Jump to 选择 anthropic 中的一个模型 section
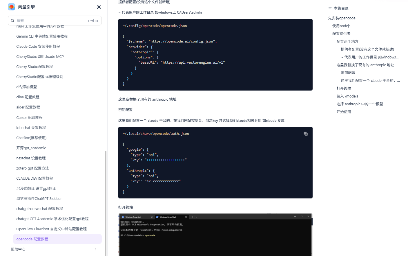This screenshot has height=256, width=408. click(x=360, y=104)
